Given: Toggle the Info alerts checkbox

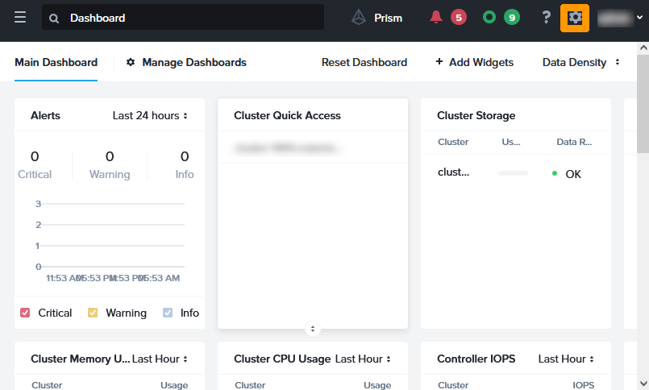Looking at the screenshot, I should click(168, 313).
